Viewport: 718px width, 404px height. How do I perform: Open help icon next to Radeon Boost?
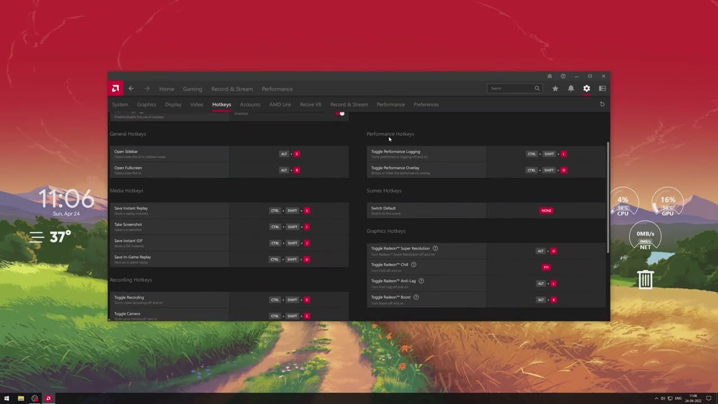[416, 297]
